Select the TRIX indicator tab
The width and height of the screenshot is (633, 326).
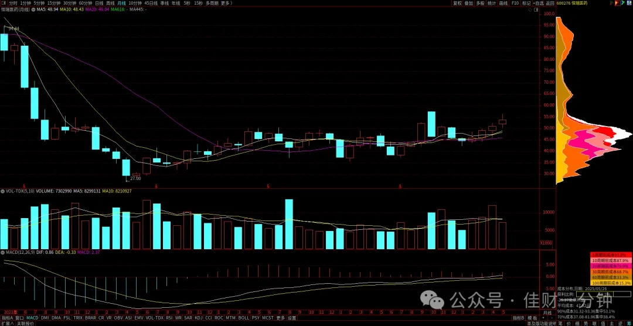[79, 318]
